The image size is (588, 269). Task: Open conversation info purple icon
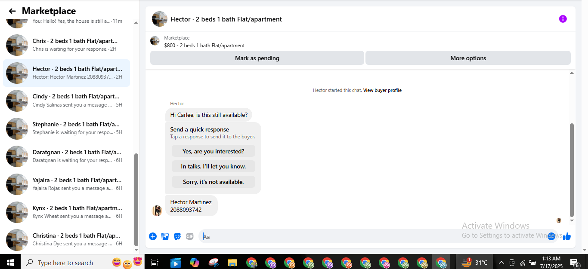(563, 19)
